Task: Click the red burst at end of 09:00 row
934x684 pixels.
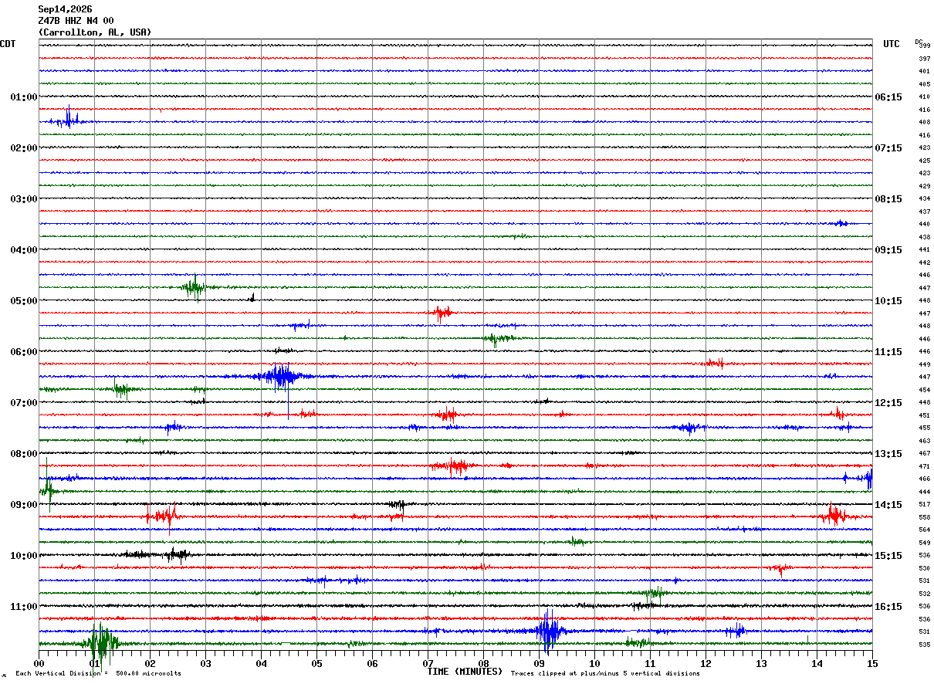Action: click(834, 516)
